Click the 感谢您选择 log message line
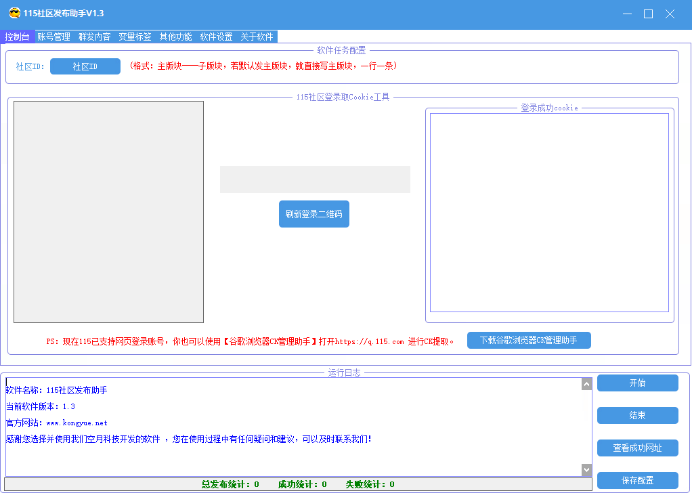The width and height of the screenshot is (692, 493). (188, 439)
